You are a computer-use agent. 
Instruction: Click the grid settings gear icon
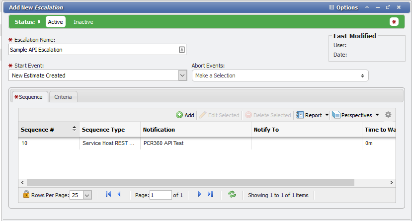(388, 115)
